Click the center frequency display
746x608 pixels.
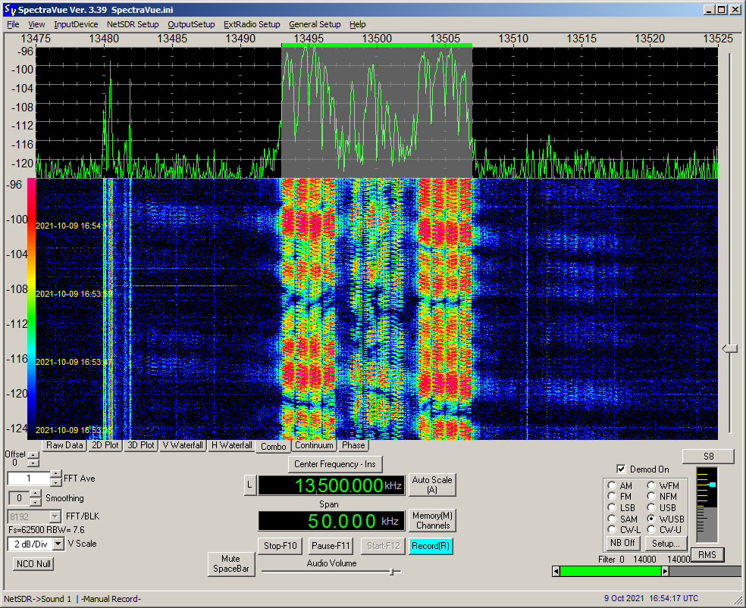pyautogui.click(x=331, y=485)
